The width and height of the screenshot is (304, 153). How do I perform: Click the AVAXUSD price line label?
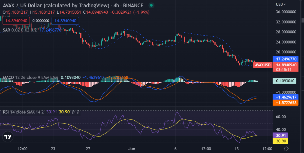[x=263, y=65]
